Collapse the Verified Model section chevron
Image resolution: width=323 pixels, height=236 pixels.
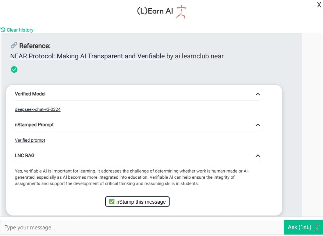point(258,94)
